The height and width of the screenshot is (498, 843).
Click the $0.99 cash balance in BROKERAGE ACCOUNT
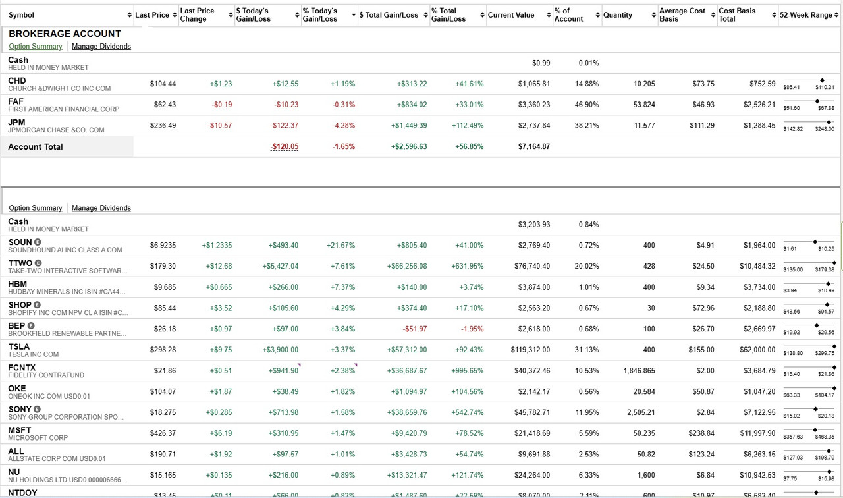[x=541, y=63]
